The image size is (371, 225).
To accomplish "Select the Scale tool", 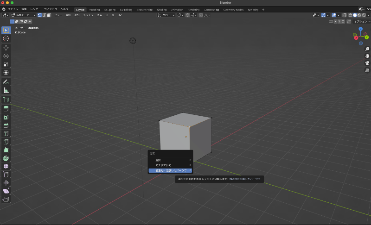I will pos(6,64).
